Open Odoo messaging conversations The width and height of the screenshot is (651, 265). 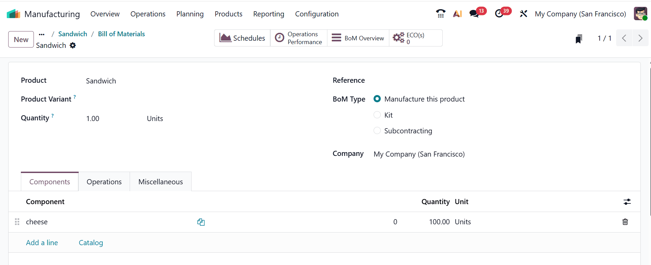point(474,14)
